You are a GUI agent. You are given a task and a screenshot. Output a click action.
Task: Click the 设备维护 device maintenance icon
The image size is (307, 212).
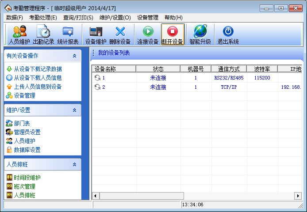[x=96, y=34]
